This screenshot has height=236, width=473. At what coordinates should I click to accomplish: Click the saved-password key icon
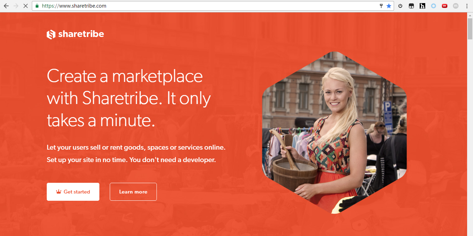point(381,6)
